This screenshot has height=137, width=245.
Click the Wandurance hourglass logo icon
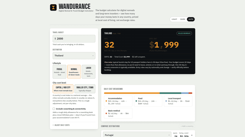coord(53,8)
